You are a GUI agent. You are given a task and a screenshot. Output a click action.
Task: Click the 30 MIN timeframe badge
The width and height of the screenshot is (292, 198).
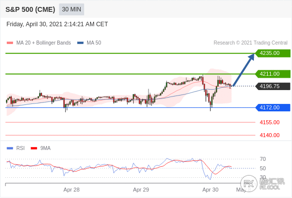click(x=71, y=9)
